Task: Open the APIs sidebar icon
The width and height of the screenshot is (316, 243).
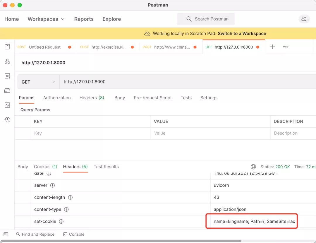Action: (7, 61)
